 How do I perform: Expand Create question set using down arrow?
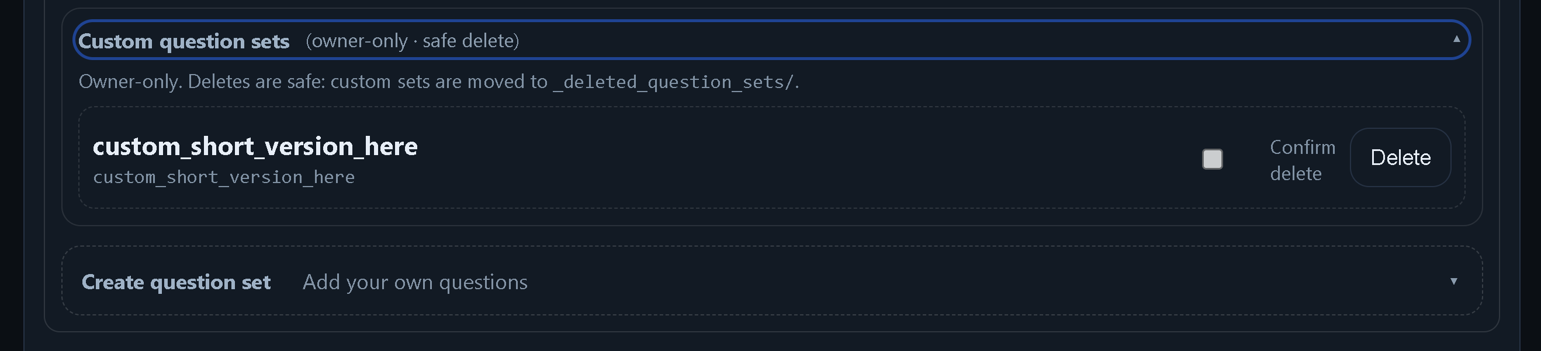click(x=1453, y=281)
